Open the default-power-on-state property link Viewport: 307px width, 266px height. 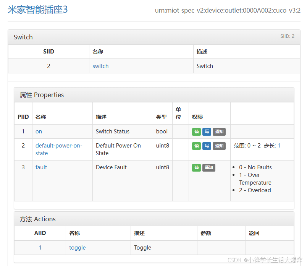click(x=59, y=149)
